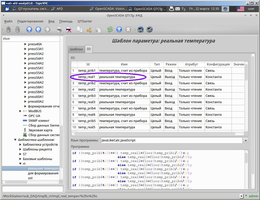Expand the ModBUS tree node

tap(20, 111)
